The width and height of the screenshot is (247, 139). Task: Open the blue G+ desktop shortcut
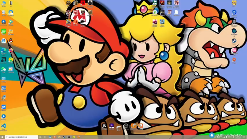coord(3,88)
